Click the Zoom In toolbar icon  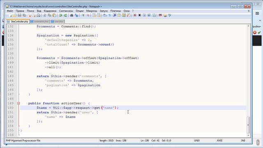pyautogui.click(x=83, y=16)
